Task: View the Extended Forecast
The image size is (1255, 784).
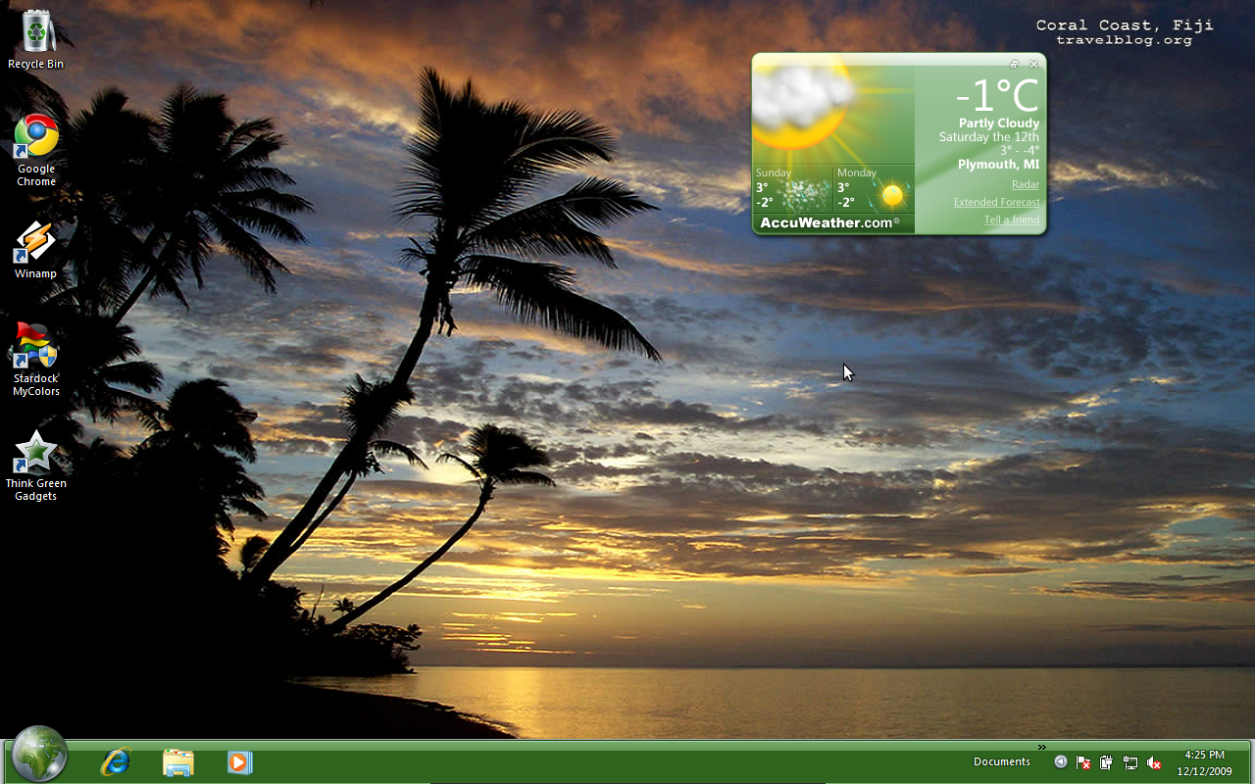Action: click(x=997, y=202)
